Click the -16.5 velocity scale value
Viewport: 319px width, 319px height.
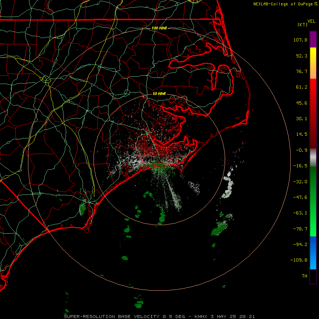point(300,166)
